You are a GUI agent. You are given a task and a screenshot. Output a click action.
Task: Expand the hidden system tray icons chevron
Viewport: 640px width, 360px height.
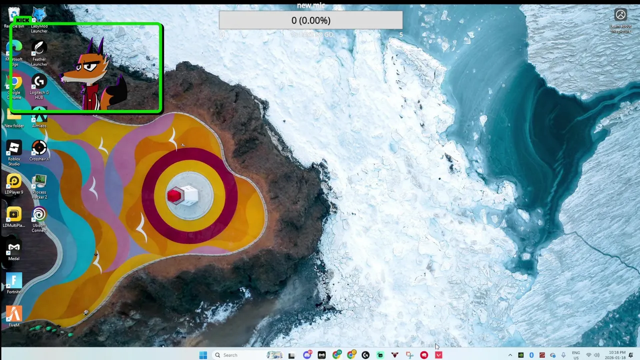(x=510, y=355)
